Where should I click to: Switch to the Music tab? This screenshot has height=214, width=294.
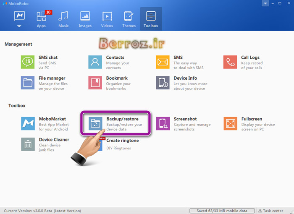63,19
